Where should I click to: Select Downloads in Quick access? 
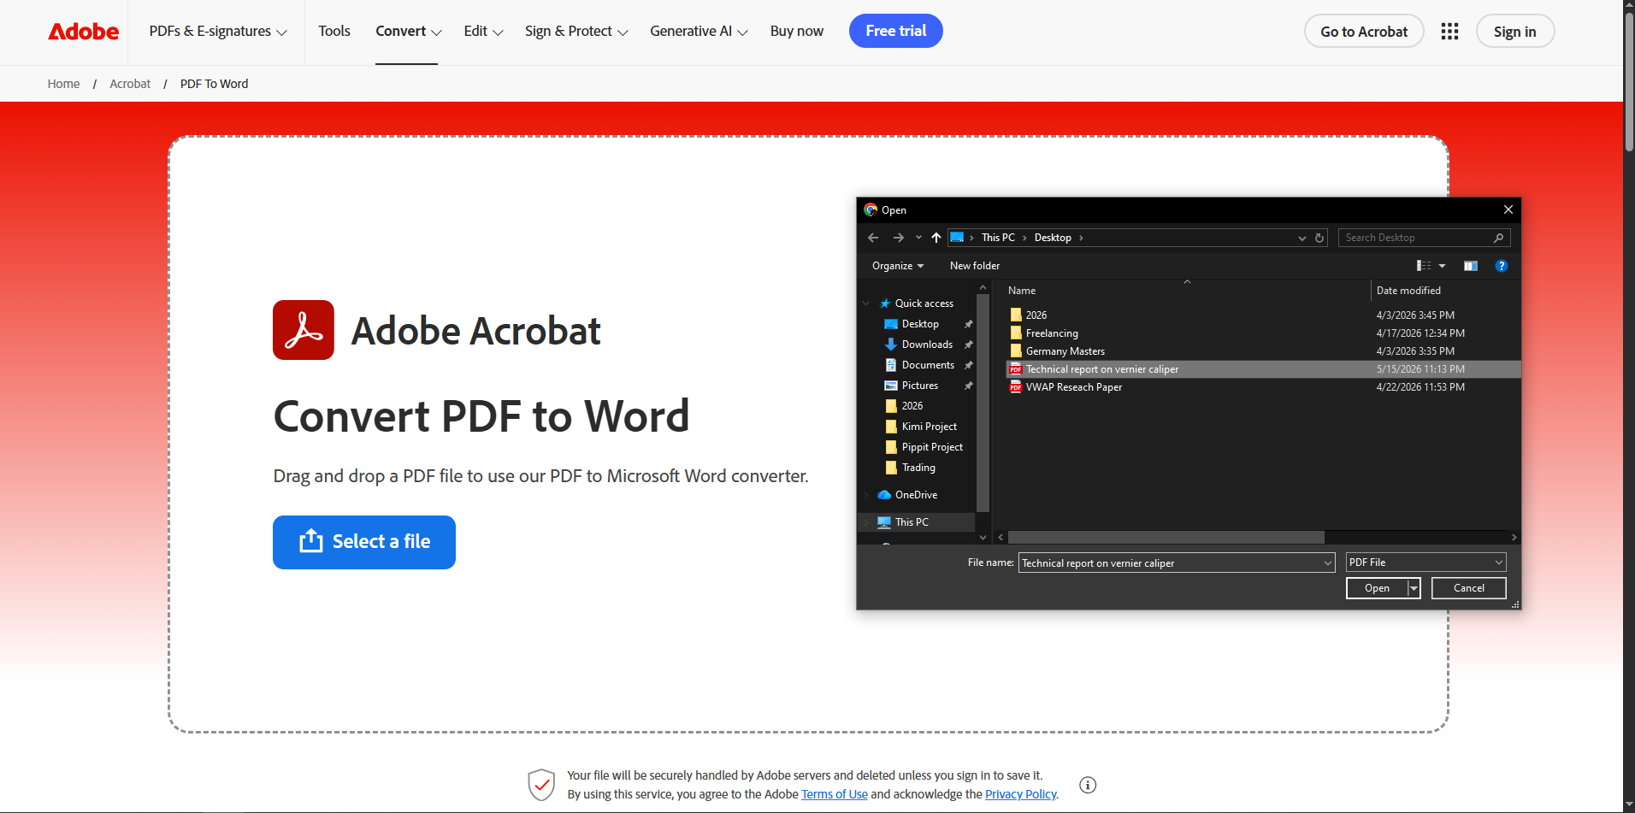pyautogui.click(x=927, y=345)
